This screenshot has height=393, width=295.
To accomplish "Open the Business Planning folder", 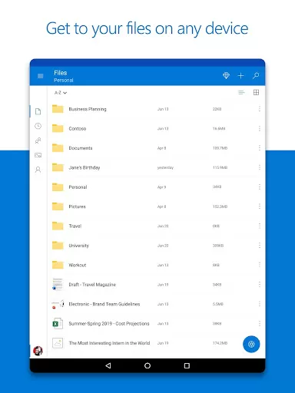I will [156, 109].
